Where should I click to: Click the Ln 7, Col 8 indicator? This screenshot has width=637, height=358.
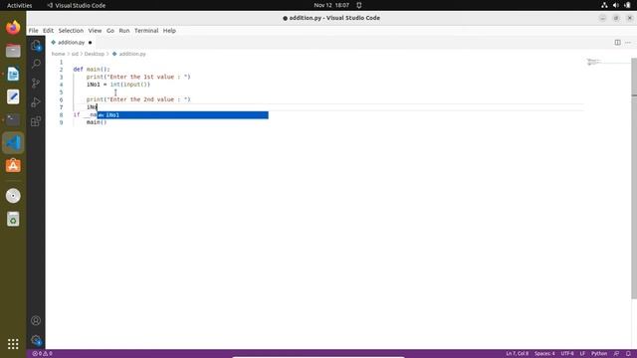click(518, 354)
